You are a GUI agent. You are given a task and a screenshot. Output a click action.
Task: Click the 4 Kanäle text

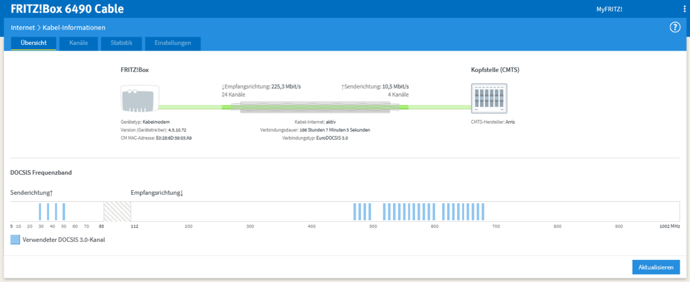click(x=399, y=95)
